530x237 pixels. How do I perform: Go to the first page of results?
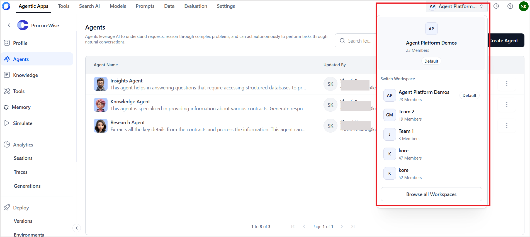point(293,226)
